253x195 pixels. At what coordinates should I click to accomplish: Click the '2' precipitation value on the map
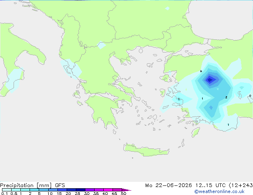click(x=226, y=97)
